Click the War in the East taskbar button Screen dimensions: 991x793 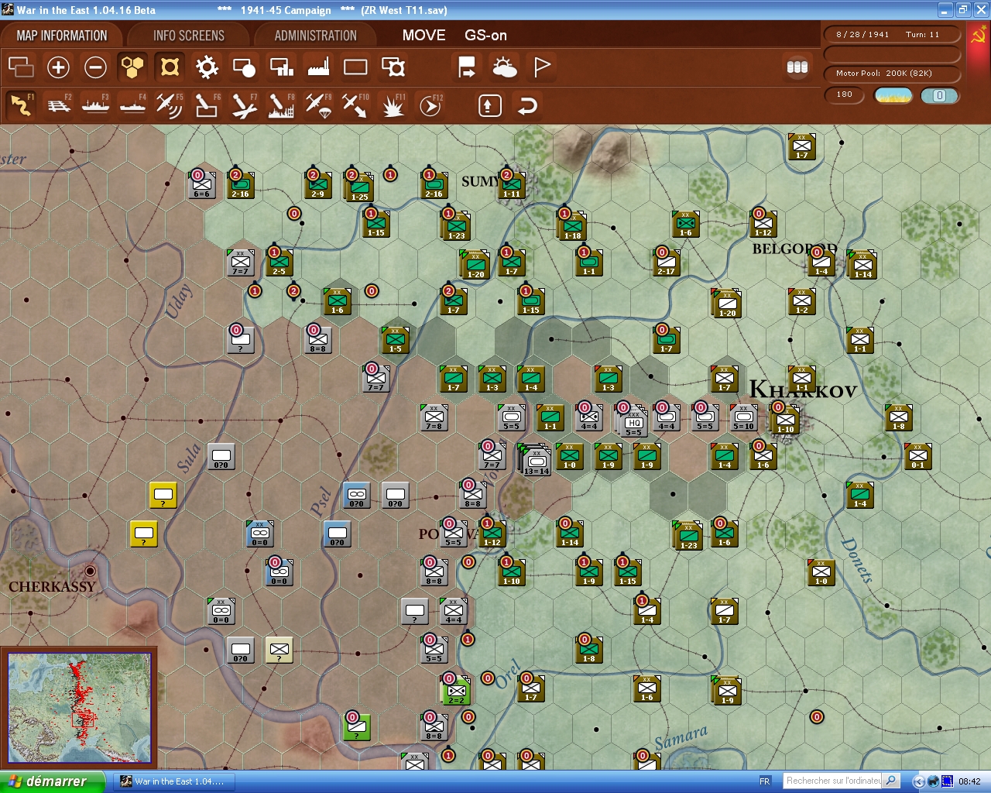pyautogui.click(x=173, y=781)
